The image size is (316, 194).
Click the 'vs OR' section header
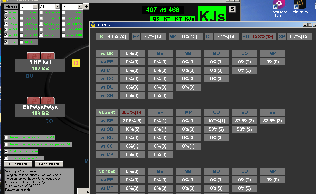pos(107,54)
